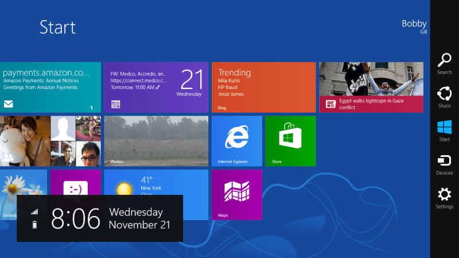The width and height of the screenshot is (459, 258).
Task: Open the Search charm
Action: [444, 62]
